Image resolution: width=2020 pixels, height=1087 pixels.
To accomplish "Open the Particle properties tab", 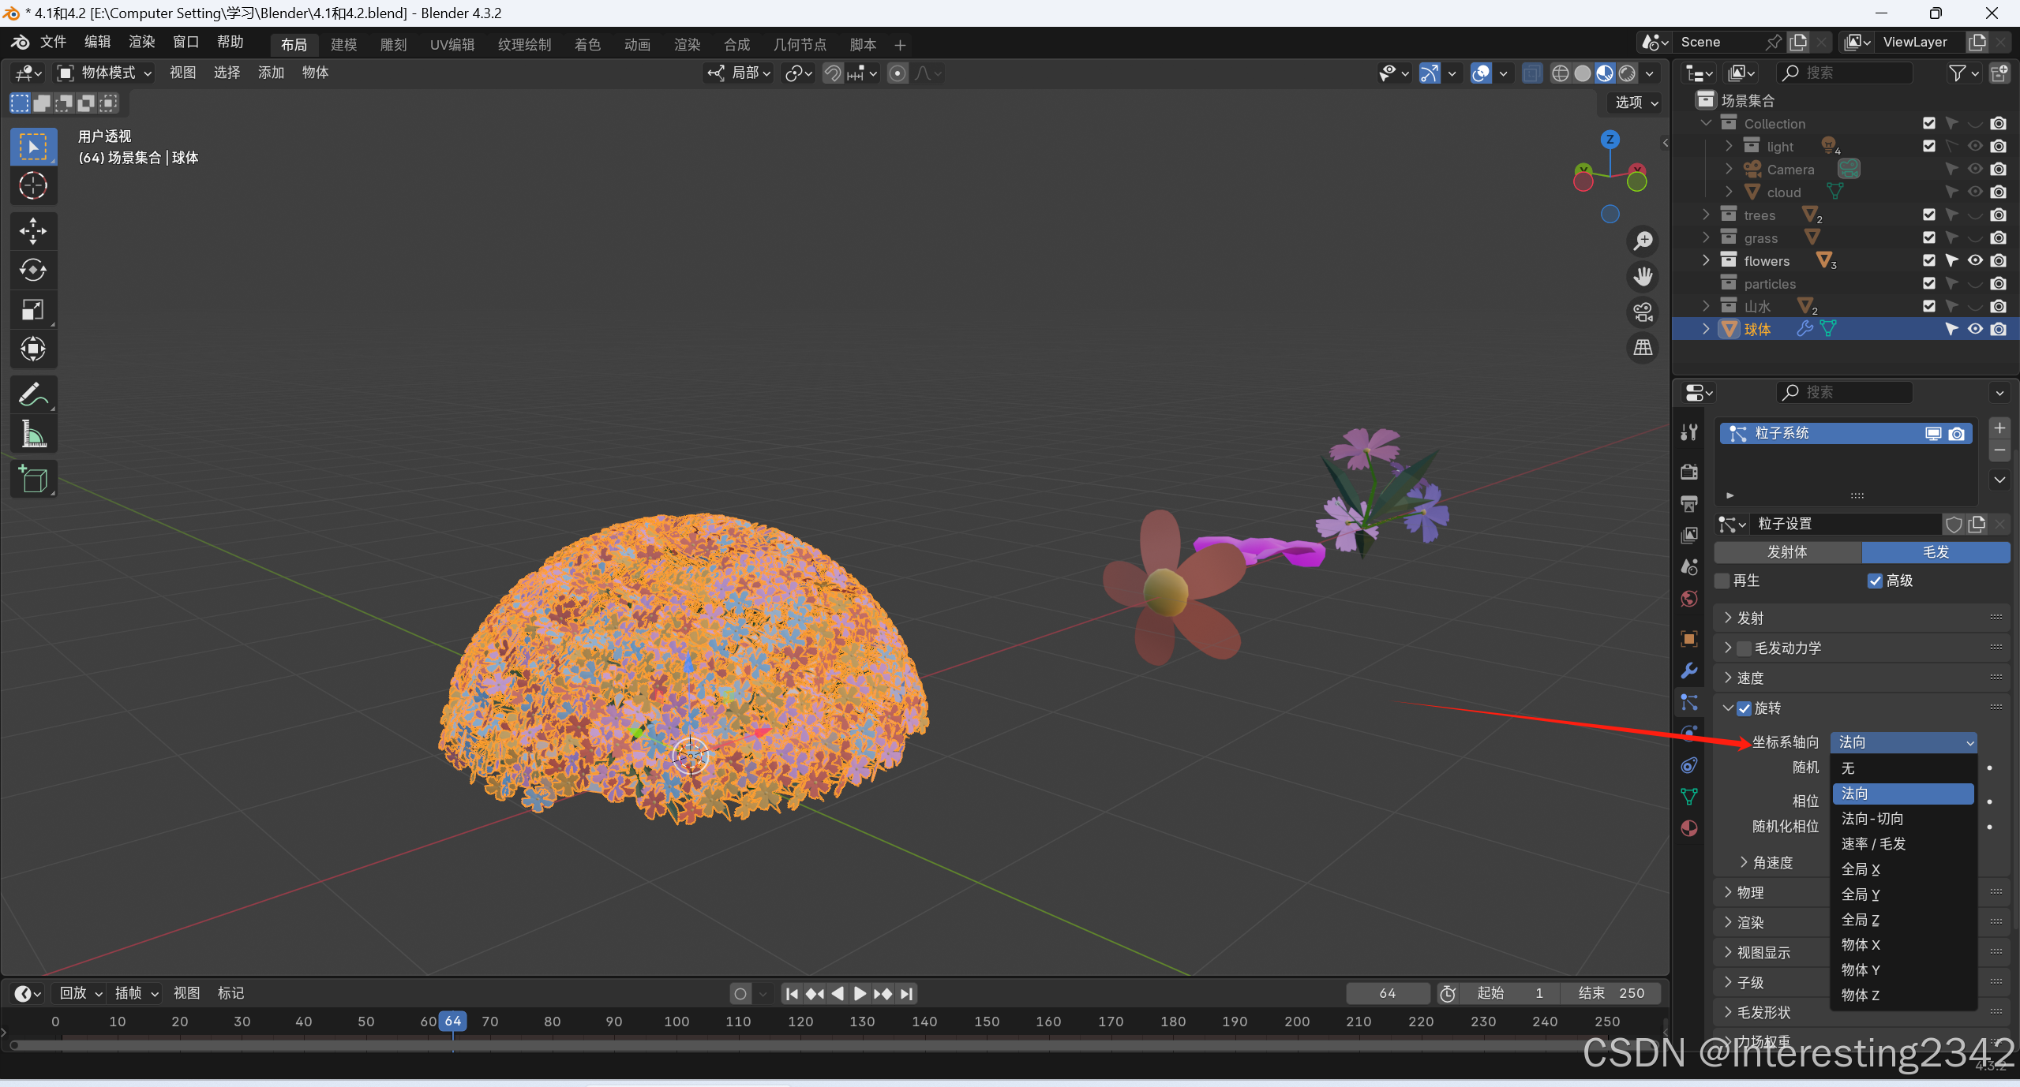I will coord(1689,702).
